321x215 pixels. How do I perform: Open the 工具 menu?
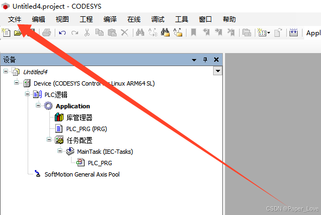coord(182,19)
